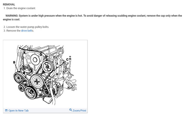The height and width of the screenshot is (119, 190).
Task: Click label C in the engine diagram
Action: (x=67, y=60)
